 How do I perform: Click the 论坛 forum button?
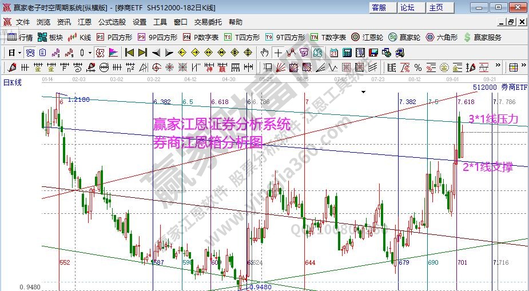408,7
